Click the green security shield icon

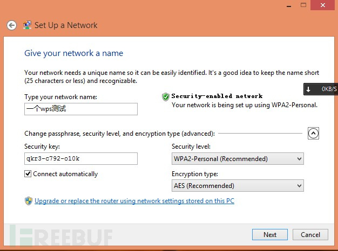pyautogui.click(x=166, y=97)
